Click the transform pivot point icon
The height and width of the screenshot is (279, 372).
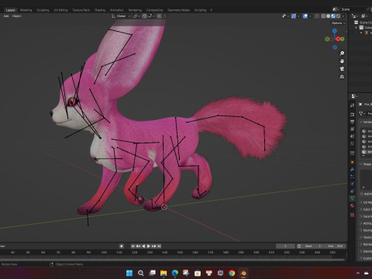(x=135, y=16)
